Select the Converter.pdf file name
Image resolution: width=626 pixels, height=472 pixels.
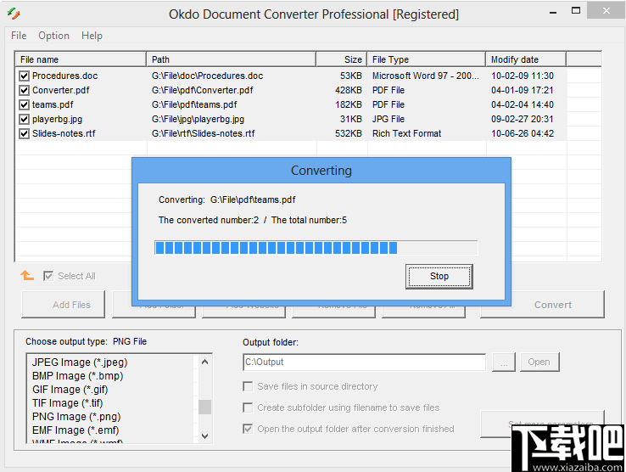tap(61, 90)
